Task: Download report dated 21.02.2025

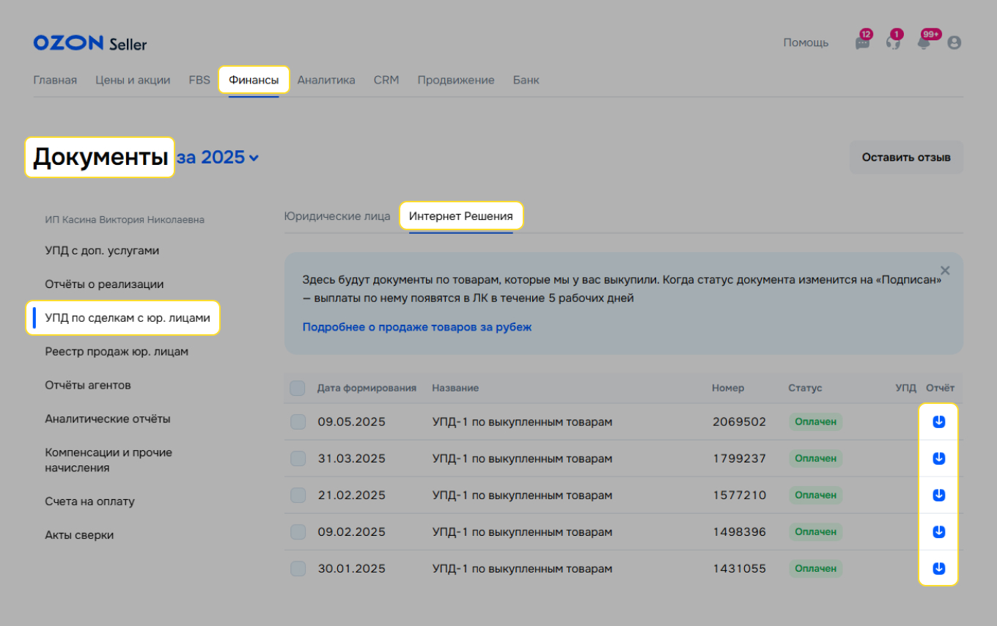Action: pos(938,495)
